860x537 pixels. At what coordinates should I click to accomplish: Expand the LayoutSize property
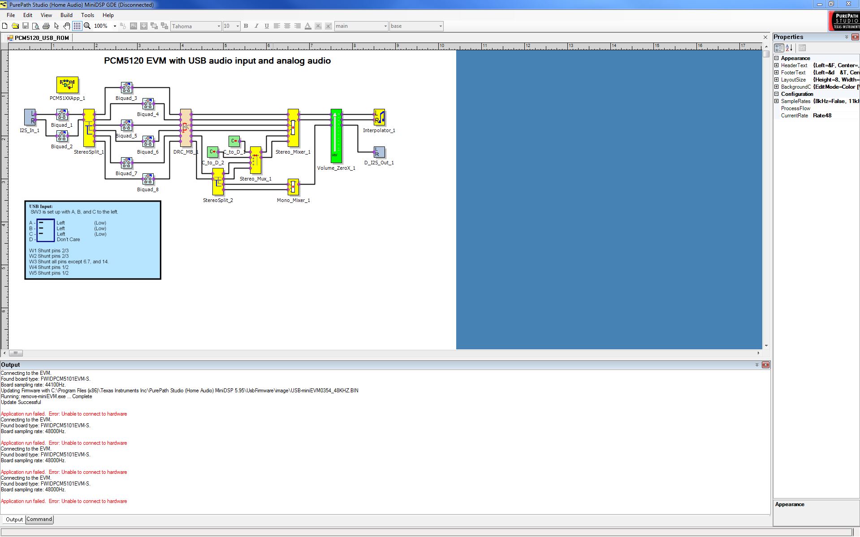(x=777, y=80)
